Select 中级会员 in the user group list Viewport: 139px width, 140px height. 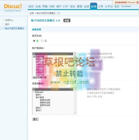(x=40, y=67)
